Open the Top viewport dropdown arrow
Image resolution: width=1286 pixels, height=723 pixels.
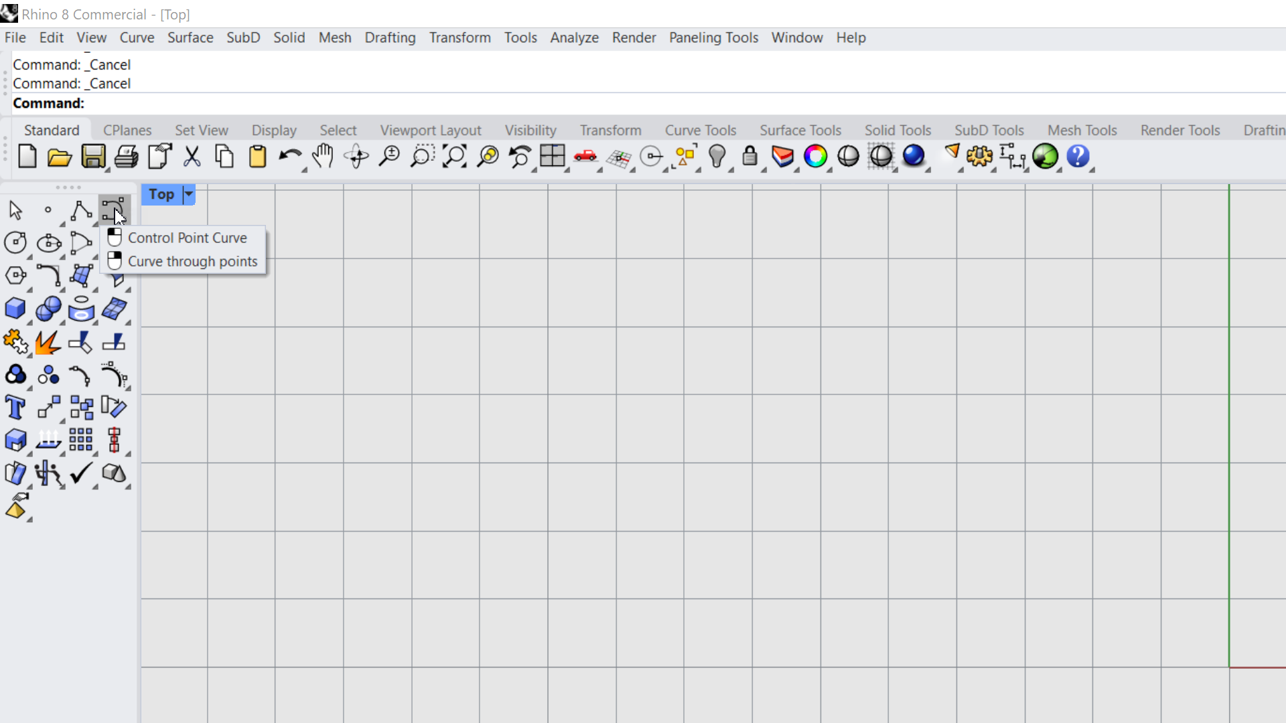[x=189, y=194]
